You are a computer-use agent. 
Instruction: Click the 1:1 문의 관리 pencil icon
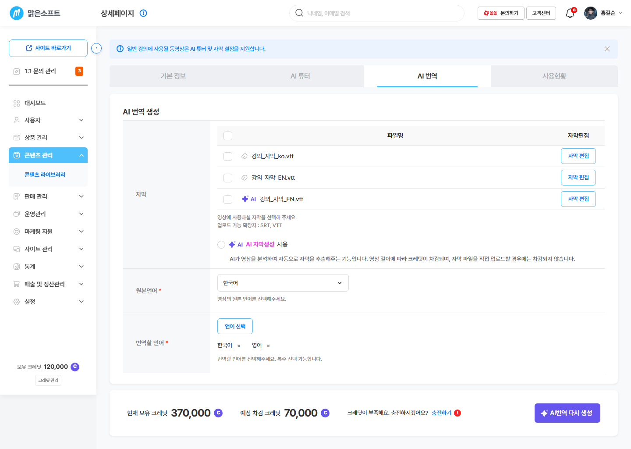point(17,71)
